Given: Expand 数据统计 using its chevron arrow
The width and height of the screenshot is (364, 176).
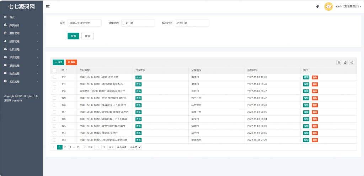Looking at the screenshot, I should coord(37,25).
